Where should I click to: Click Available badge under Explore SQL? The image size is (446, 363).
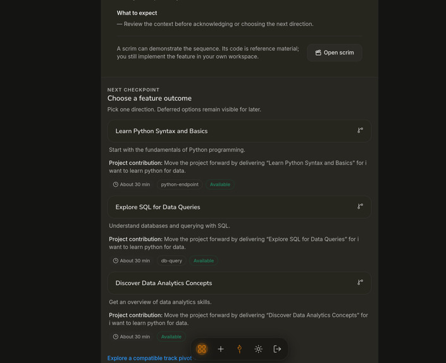click(203, 261)
